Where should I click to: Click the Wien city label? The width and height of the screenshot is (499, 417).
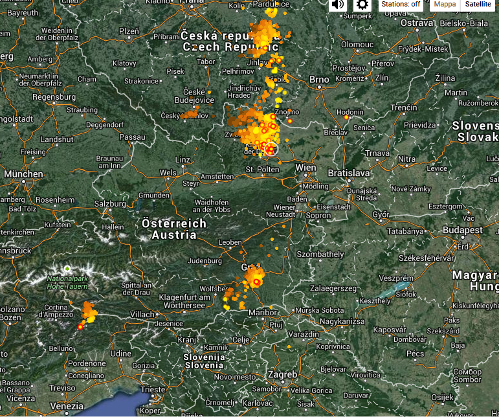[305, 168]
